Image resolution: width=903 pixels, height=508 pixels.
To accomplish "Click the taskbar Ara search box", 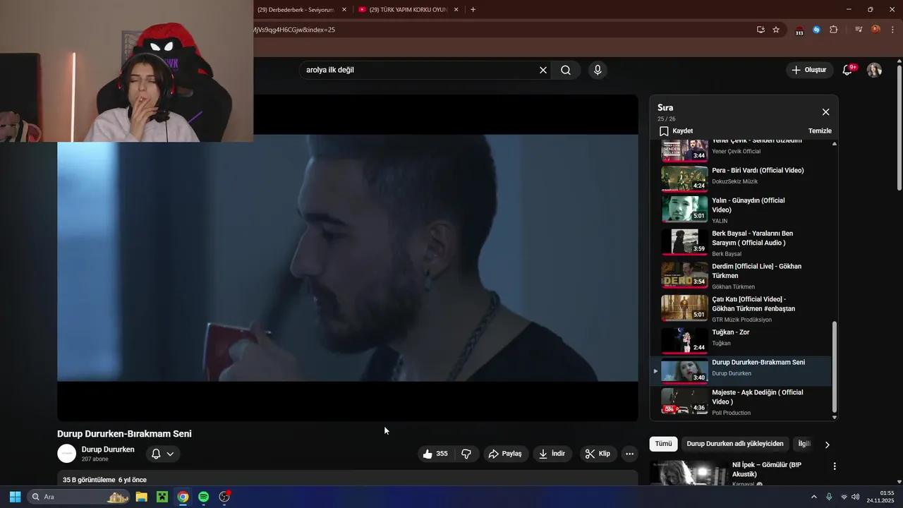I will tap(78, 497).
